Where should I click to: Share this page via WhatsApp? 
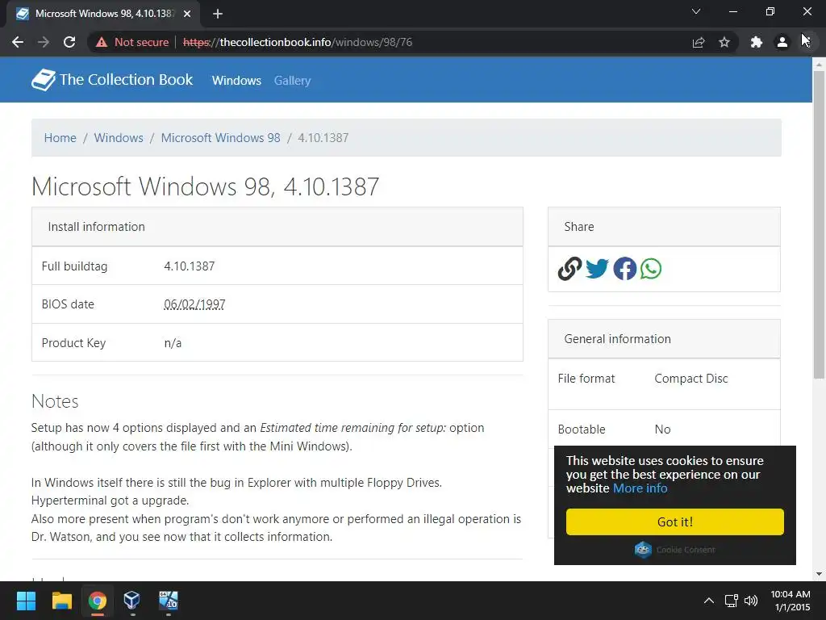click(x=651, y=269)
